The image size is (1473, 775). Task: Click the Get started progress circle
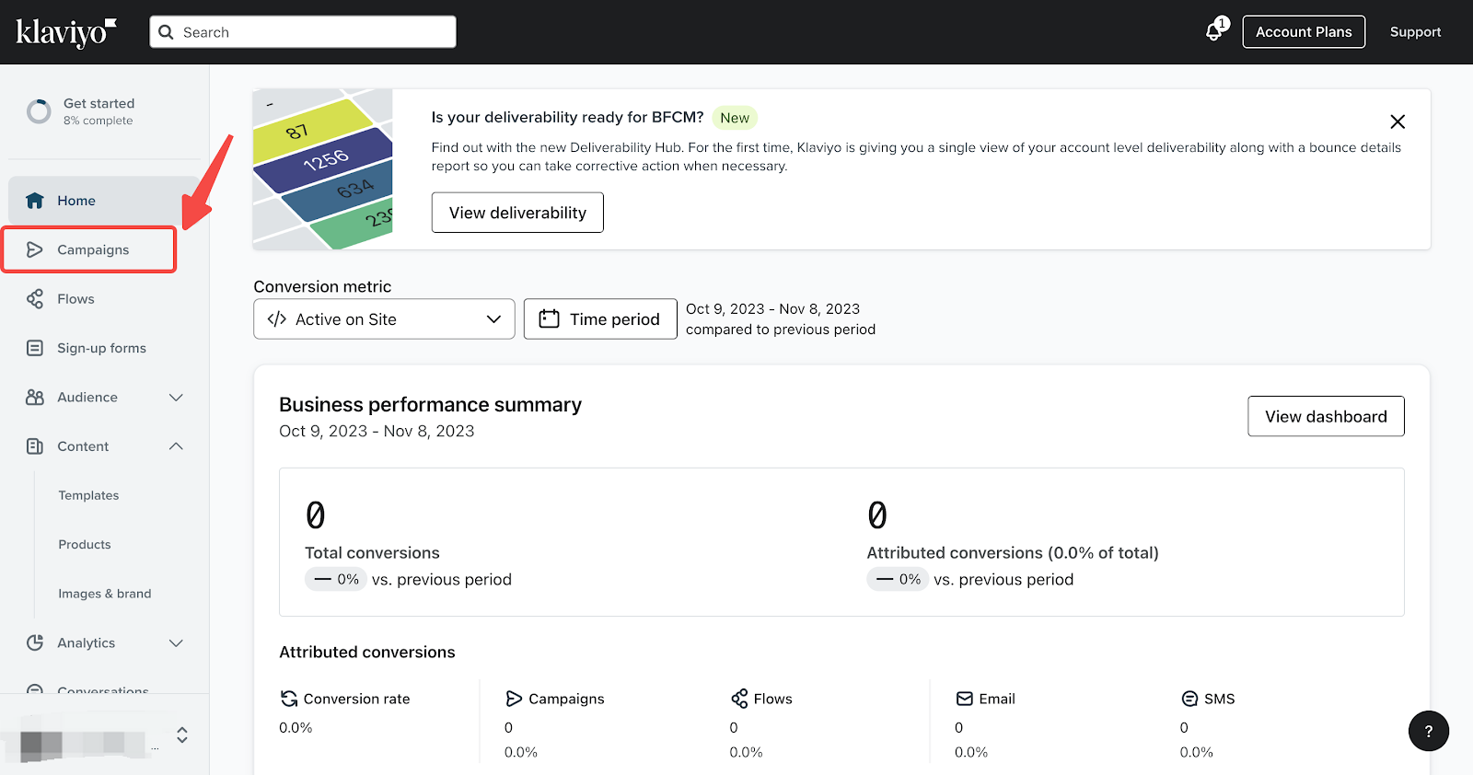pos(39,111)
